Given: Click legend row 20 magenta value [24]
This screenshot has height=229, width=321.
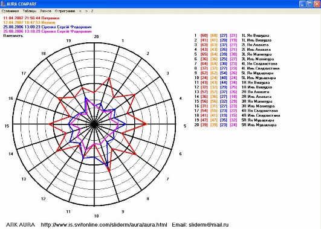Looking at the screenshot, I should point(233,125).
